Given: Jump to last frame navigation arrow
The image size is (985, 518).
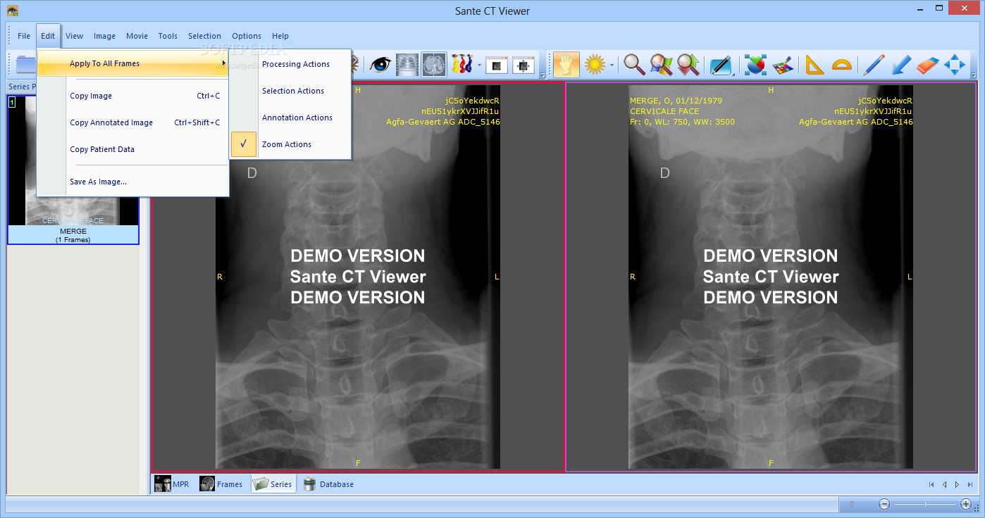Looking at the screenshot, I should (x=970, y=484).
